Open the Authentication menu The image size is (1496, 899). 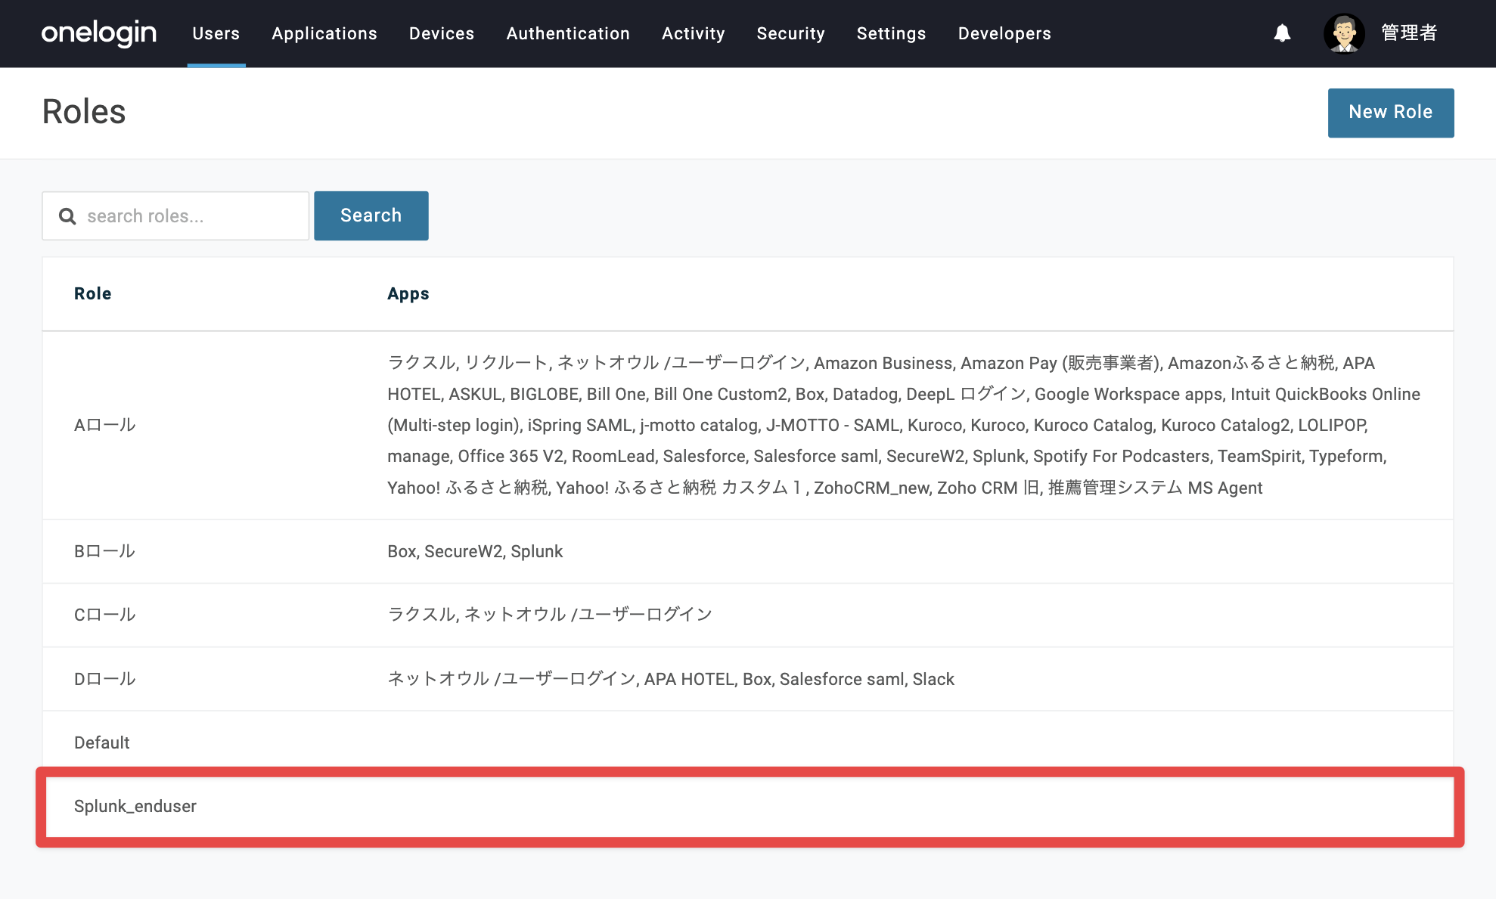click(x=568, y=33)
